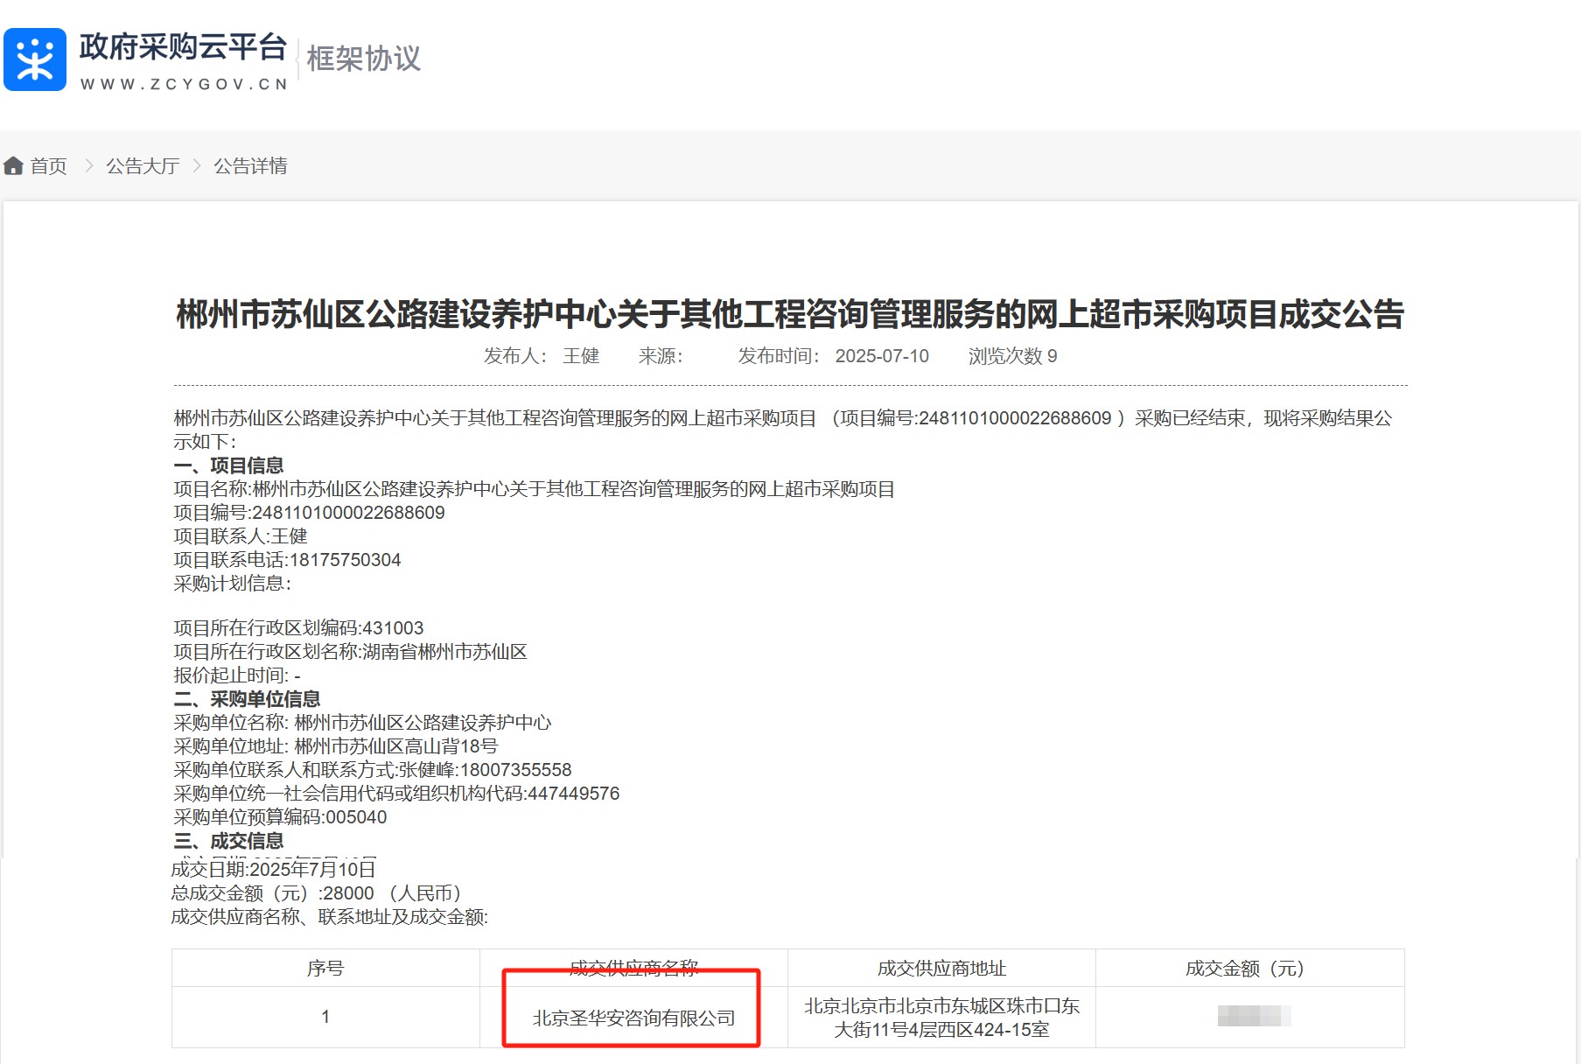Click the publish date 2025-07-10
1581x1064 pixels.
click(882, 356)
